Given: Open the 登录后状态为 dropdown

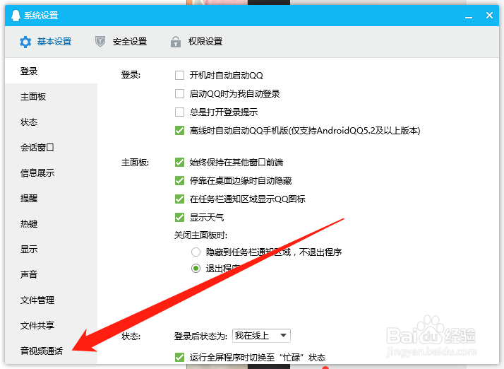Looking at the screenshot, I should 261,336.
